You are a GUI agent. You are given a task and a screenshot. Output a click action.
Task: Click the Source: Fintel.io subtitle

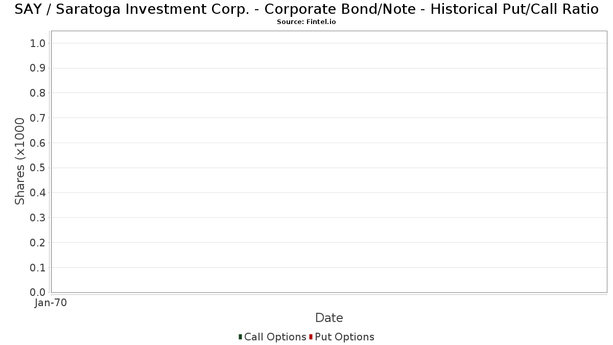pyautogui.click(x=306, y=22)
